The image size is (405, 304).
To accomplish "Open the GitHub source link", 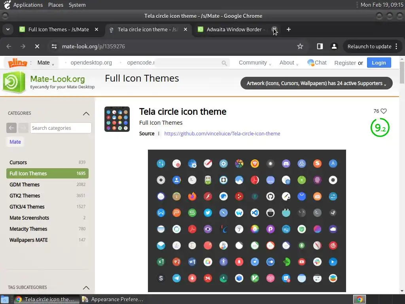I will (222, 134).
